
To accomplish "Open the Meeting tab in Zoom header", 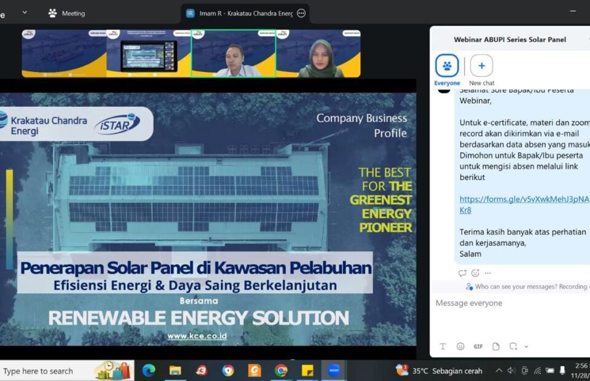I will (x=66, y=13).
